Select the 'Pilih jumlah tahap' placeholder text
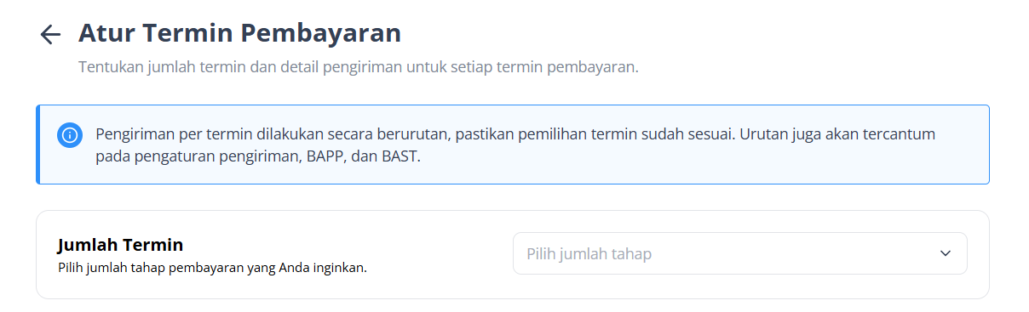This screenshot has width=1029, height=312. [x=589, y=254]
